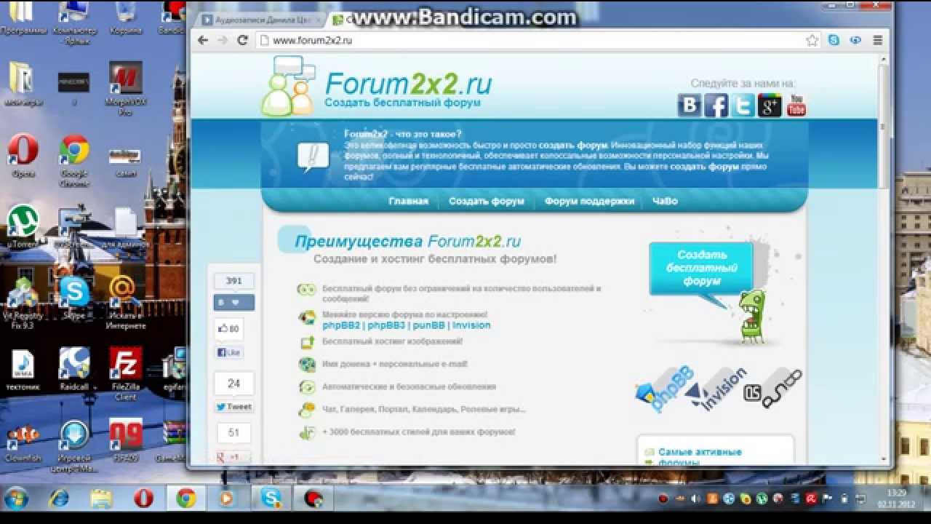Click the Facebook Like button
The height and width of the screenshot is (524, 931).
228,352
